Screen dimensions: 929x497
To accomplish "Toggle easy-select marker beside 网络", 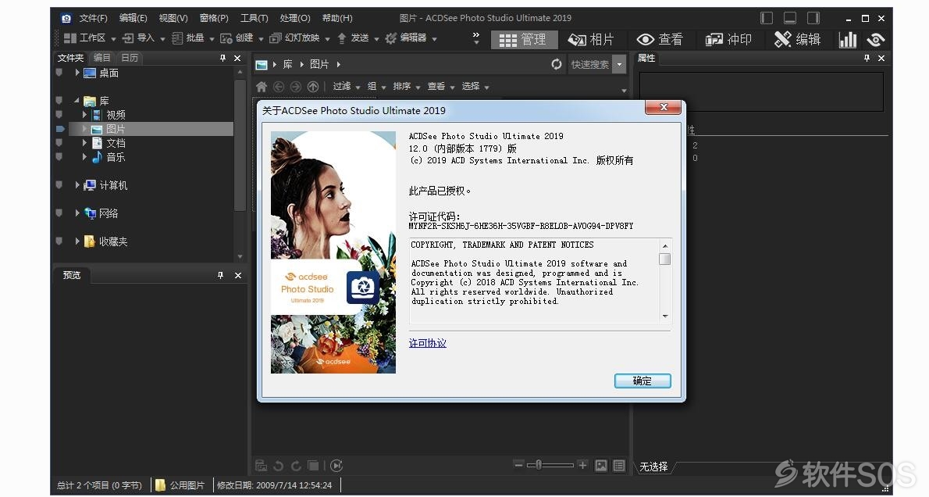I will pos(59,213).
